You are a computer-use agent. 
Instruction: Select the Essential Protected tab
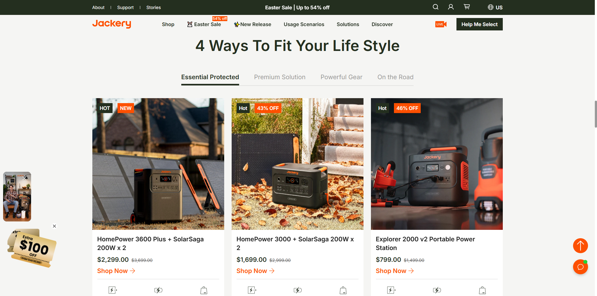[210, 77]
